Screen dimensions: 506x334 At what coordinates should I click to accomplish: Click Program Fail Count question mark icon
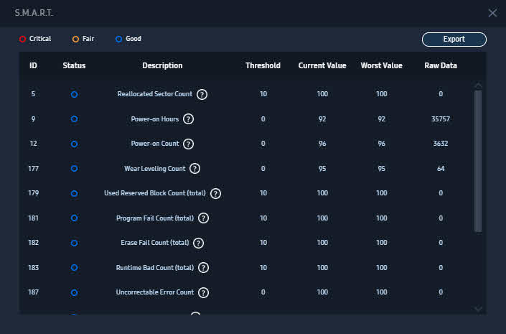tap(203, 218)
